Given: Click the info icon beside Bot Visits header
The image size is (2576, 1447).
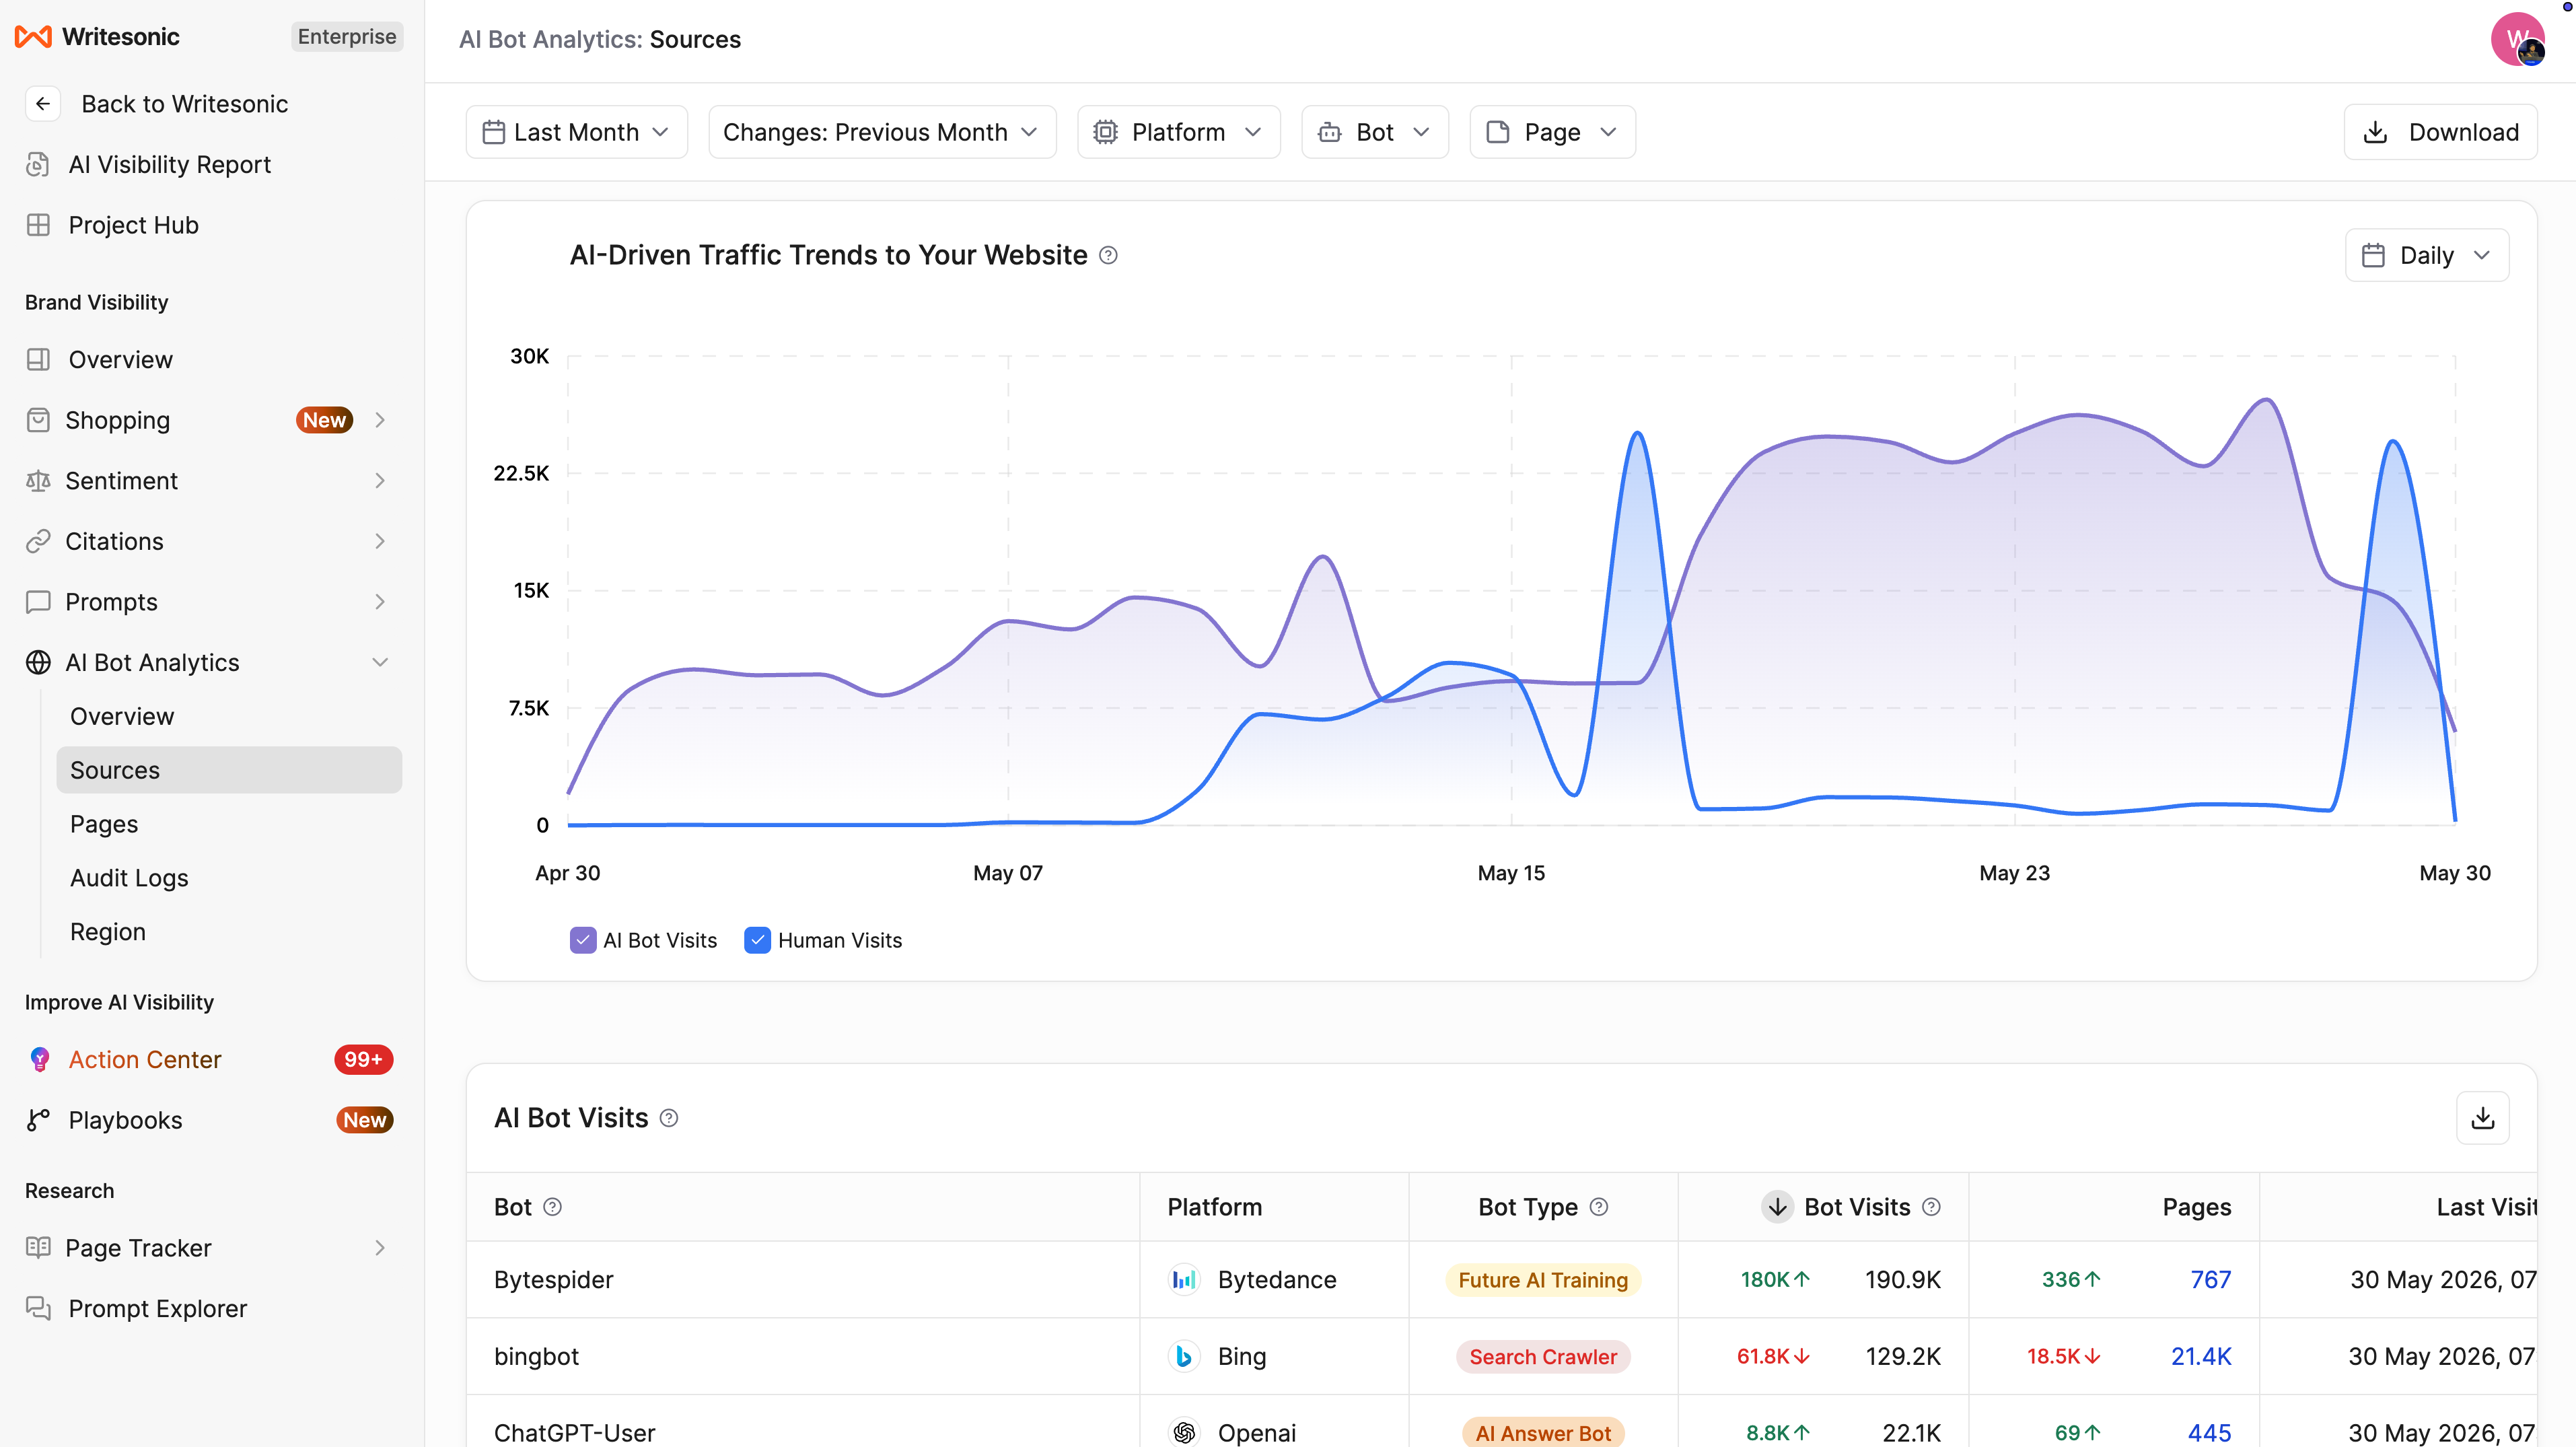Looking at the screenshot, I should coord(1932,1207).
